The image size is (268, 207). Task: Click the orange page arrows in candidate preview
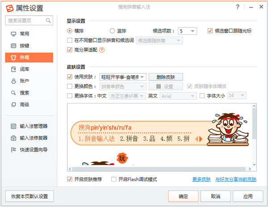click(199, 139)
